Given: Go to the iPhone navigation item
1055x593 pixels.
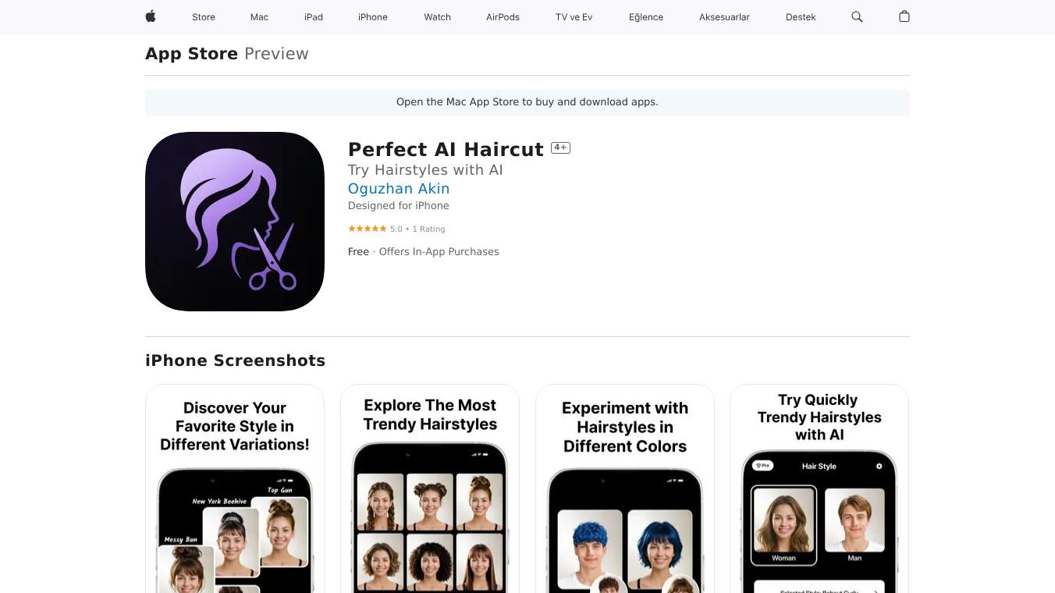Looking at the screenshot, I should (373, 17).
